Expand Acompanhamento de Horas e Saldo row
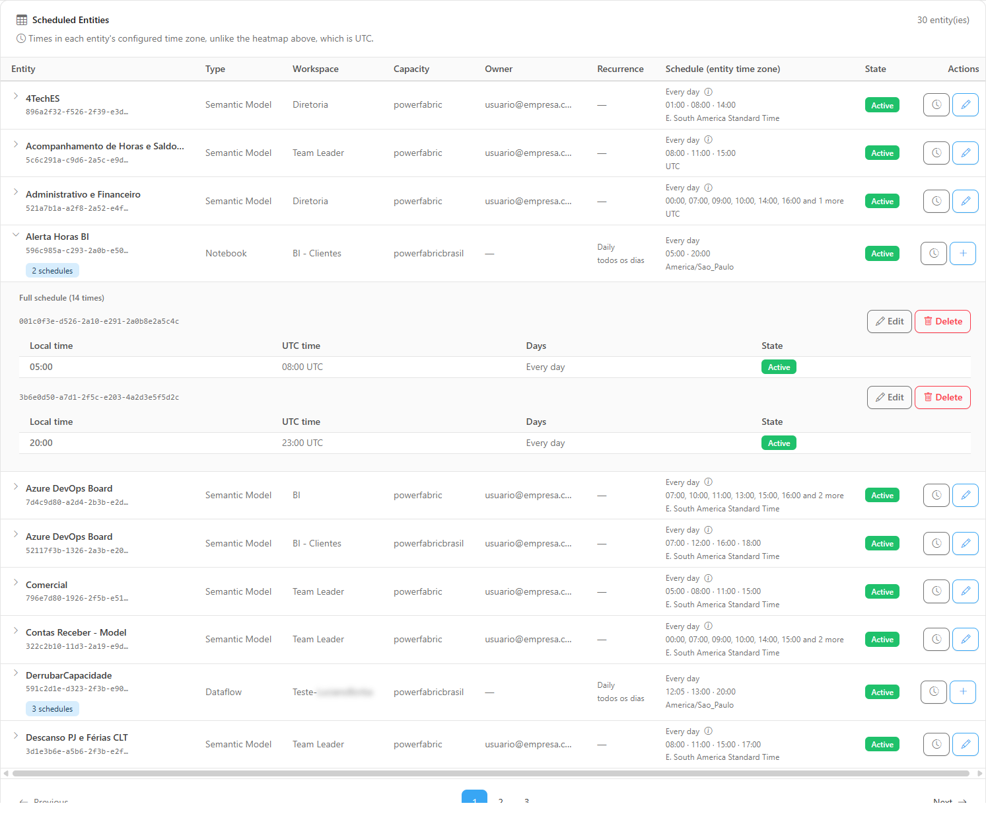The height and width of the screenshot is (822, 986). pyautogui.click(x=15, y=144)
